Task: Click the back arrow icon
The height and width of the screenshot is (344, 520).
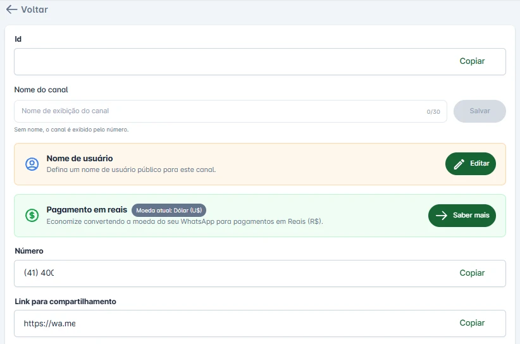Action: (11, 9)
